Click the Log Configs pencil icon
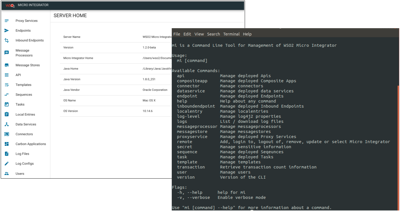This screenshot has height=211, width=400. tap(7, 164)
